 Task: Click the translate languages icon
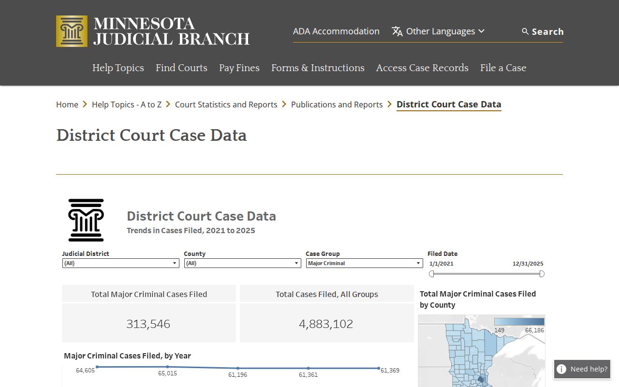tap(398, 31)
